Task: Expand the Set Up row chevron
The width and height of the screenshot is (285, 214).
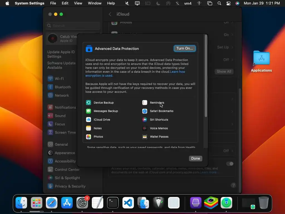Action: tap(232, 47)
